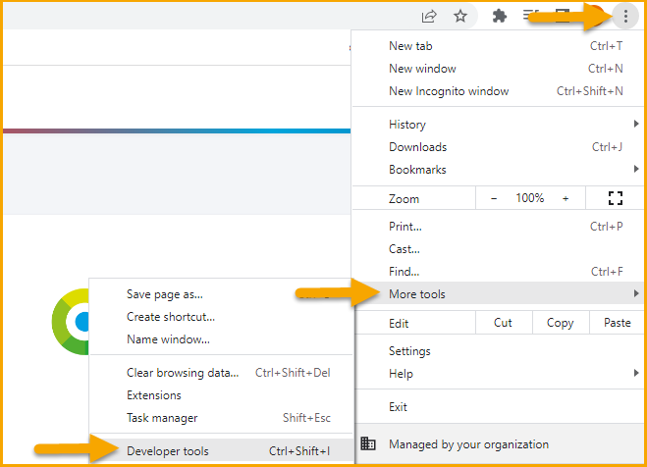The width and height of the screenshot is (647, 467).
Task: Open the Chrome three-dot menu button
Action: point(625,17)
